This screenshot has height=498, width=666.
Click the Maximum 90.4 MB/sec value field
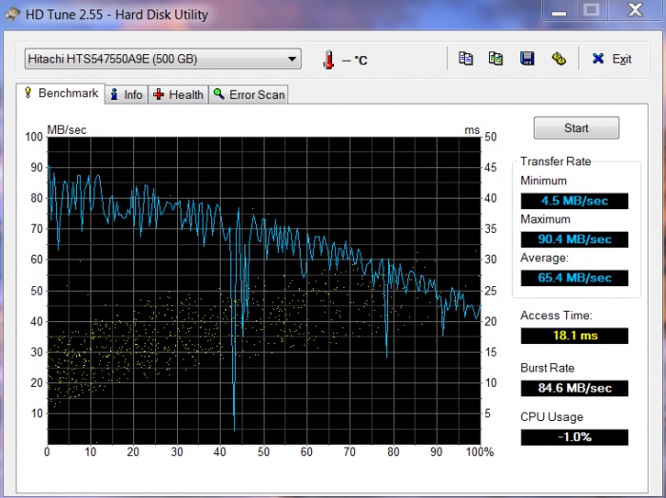pos(575,239)
